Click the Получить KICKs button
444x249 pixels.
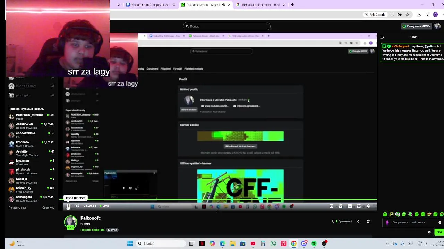click(416, 26)
